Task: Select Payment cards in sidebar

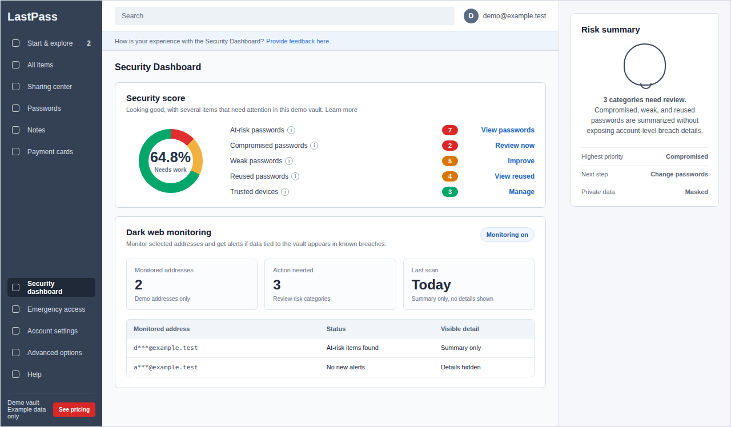Action: 51,152
